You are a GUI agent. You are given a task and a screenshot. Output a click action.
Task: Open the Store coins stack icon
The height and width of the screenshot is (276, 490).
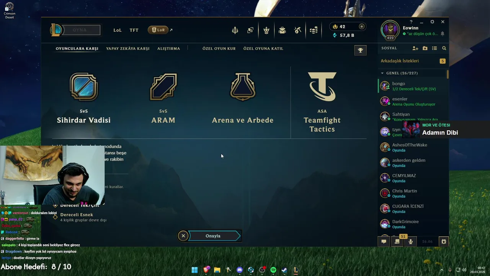tap(314, 30)
